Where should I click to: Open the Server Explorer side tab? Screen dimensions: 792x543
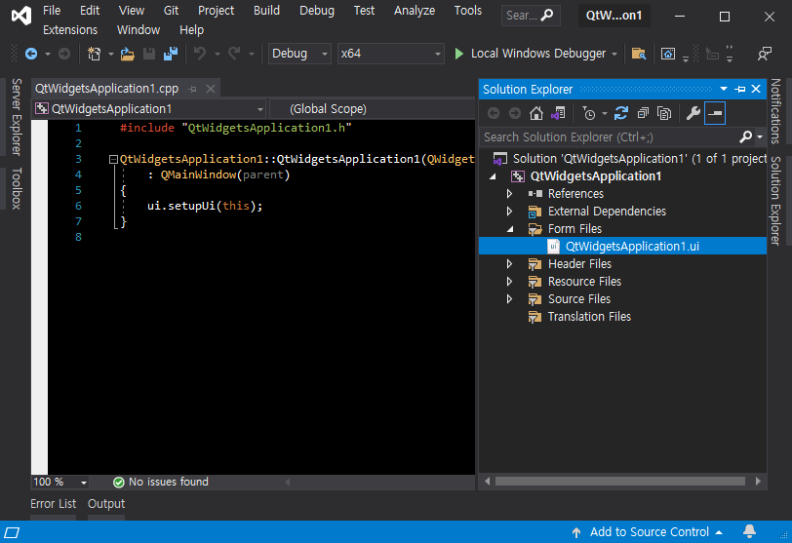click(x=17, y=117)
